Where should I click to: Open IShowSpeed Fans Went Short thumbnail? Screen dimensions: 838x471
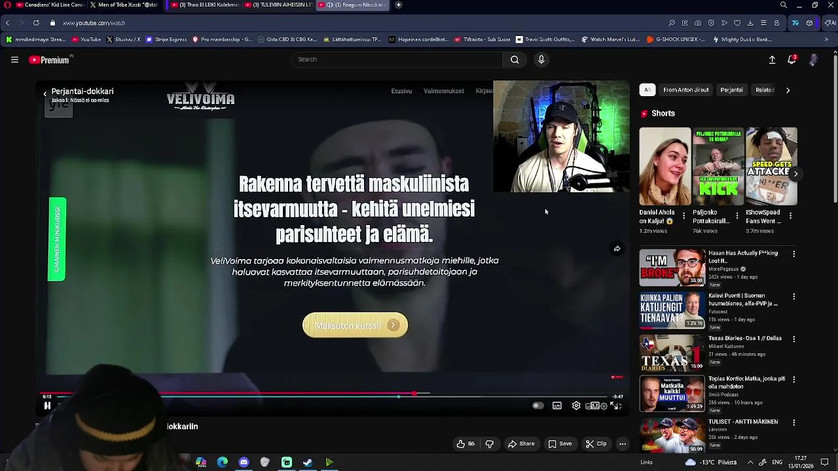(x=771, y=166)
